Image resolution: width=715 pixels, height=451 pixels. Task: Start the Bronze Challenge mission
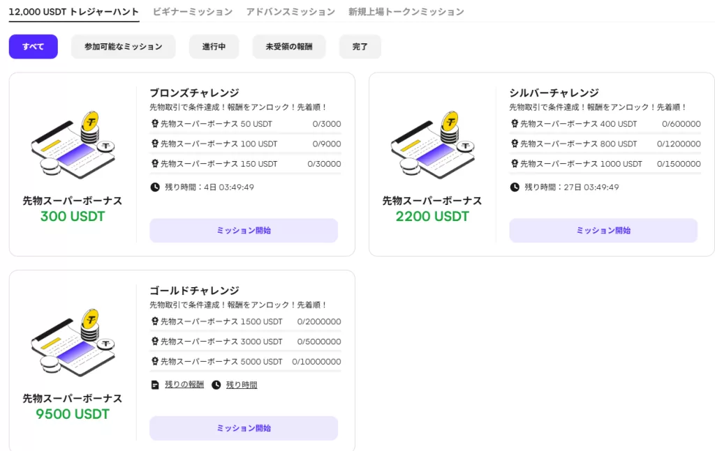(244, 230)
